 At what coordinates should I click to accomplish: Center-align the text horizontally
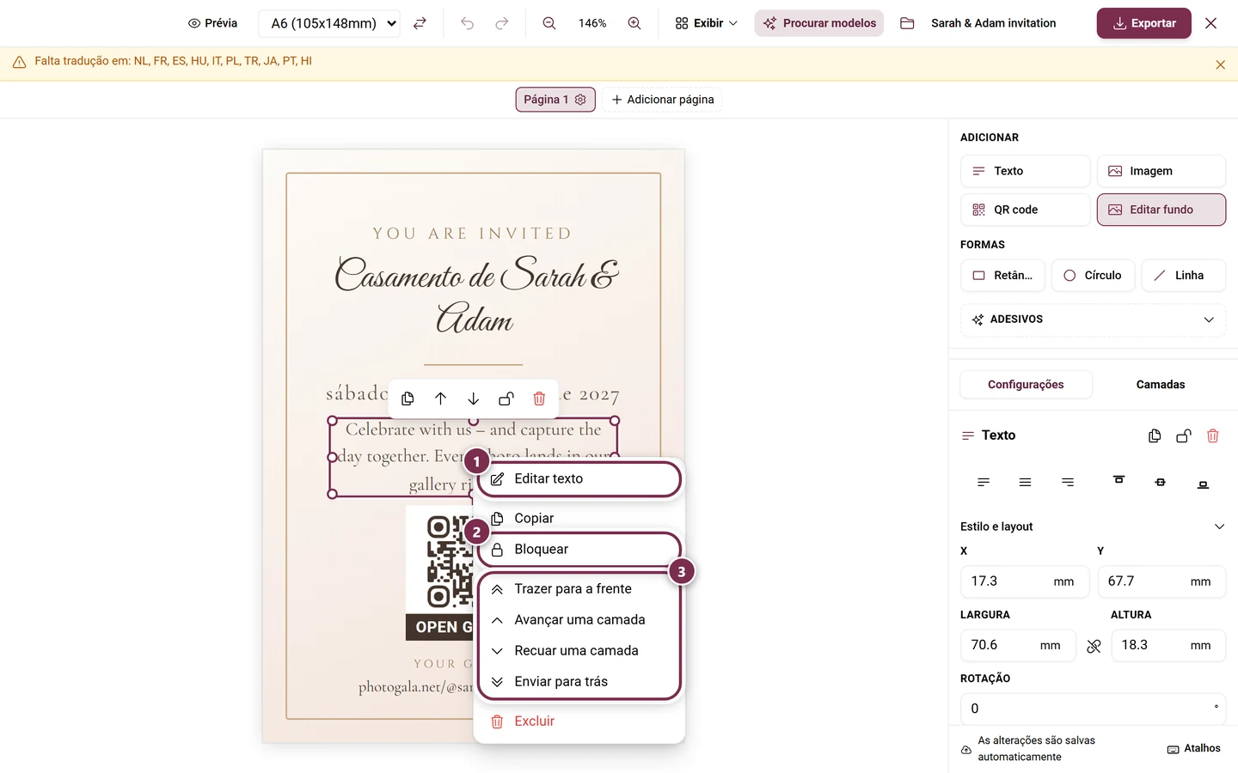[x=1025, y=482]
